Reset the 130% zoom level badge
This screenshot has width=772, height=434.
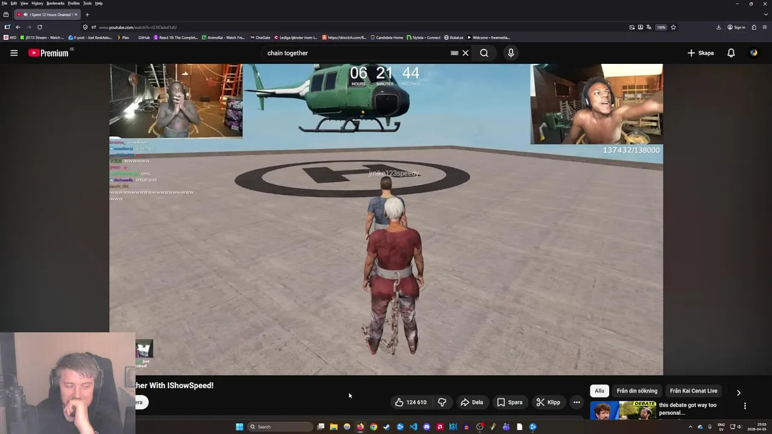(662, 27)
